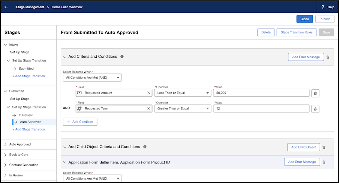This screenshot has width=339, height=183.
Task: Open the first Select Records When dropdown
Action: 92,78
